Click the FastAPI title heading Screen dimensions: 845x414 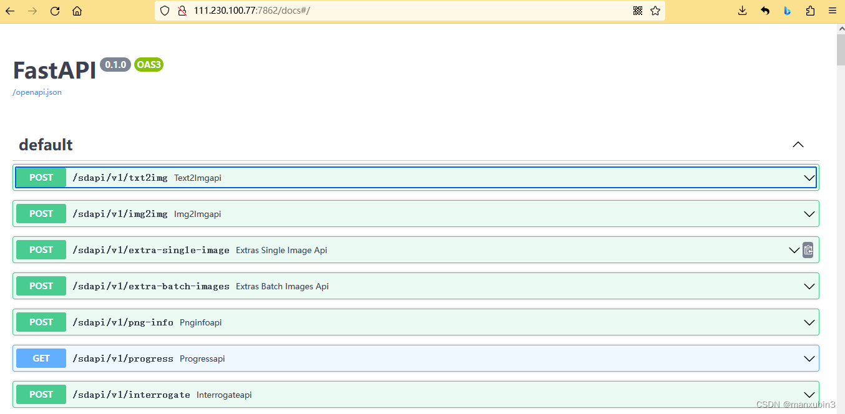[55, 70]
